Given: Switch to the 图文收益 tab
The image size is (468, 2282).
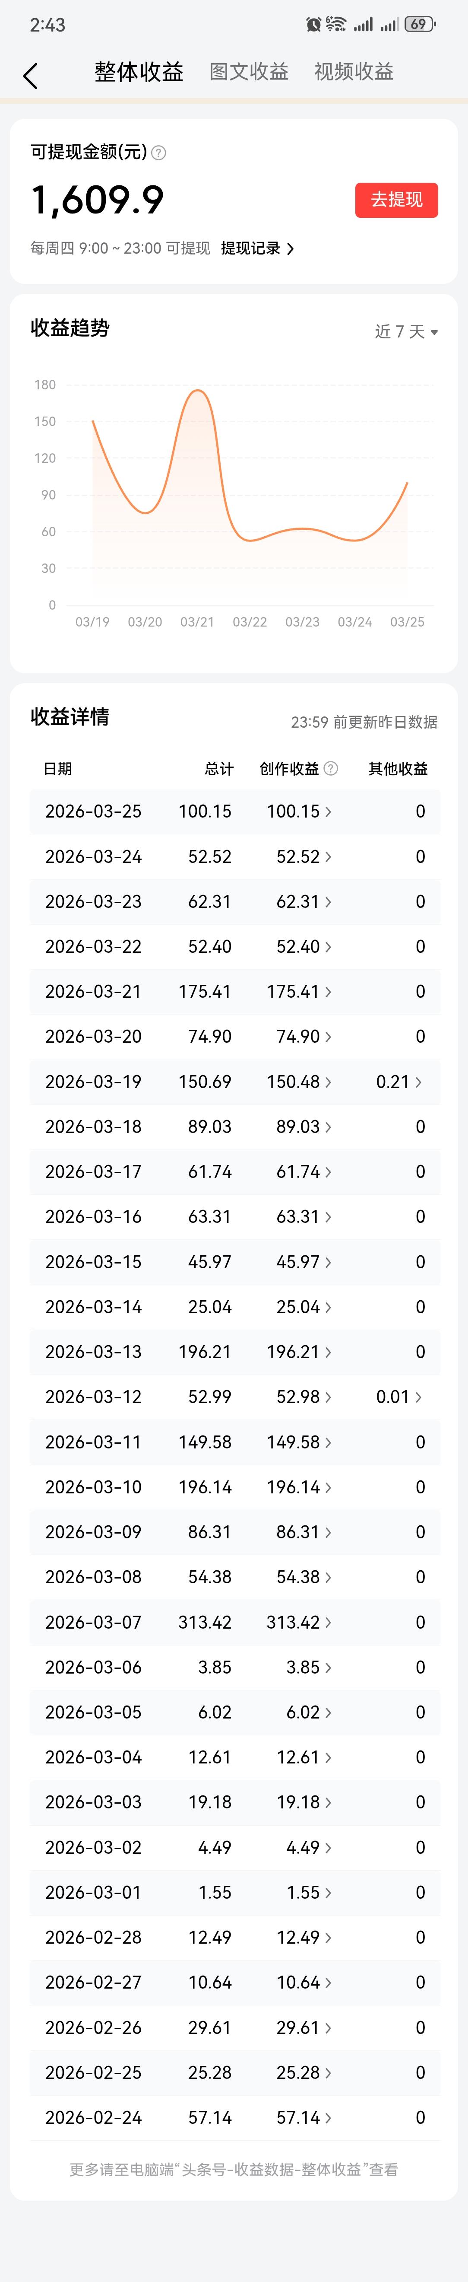Looking at the screenshot, I should 249,72.
